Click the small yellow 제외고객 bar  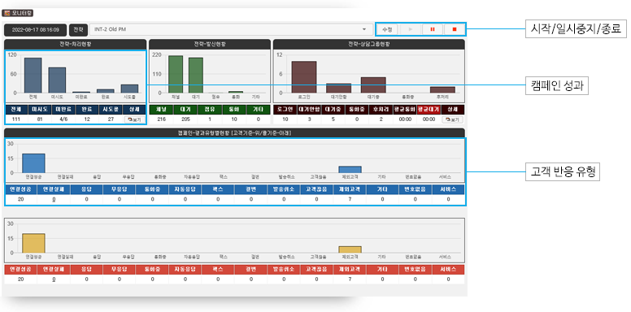350,249
